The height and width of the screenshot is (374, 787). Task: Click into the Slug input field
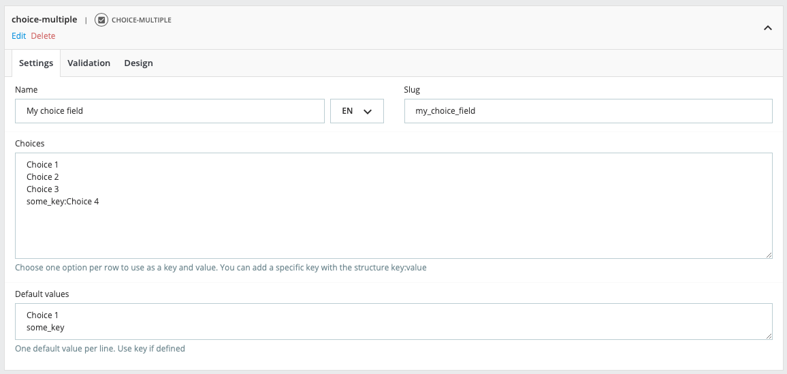(x=588, y=111)
